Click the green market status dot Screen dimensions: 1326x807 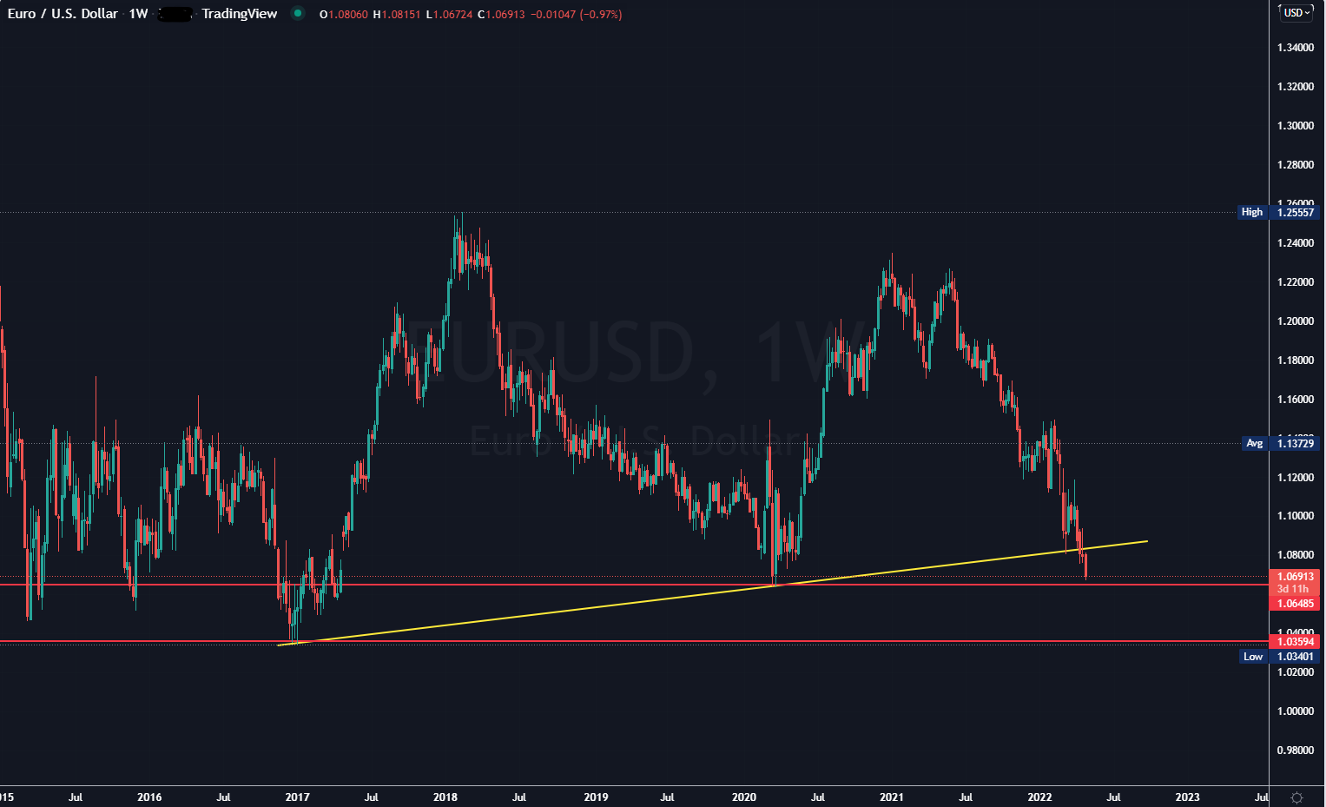point(298,14)
